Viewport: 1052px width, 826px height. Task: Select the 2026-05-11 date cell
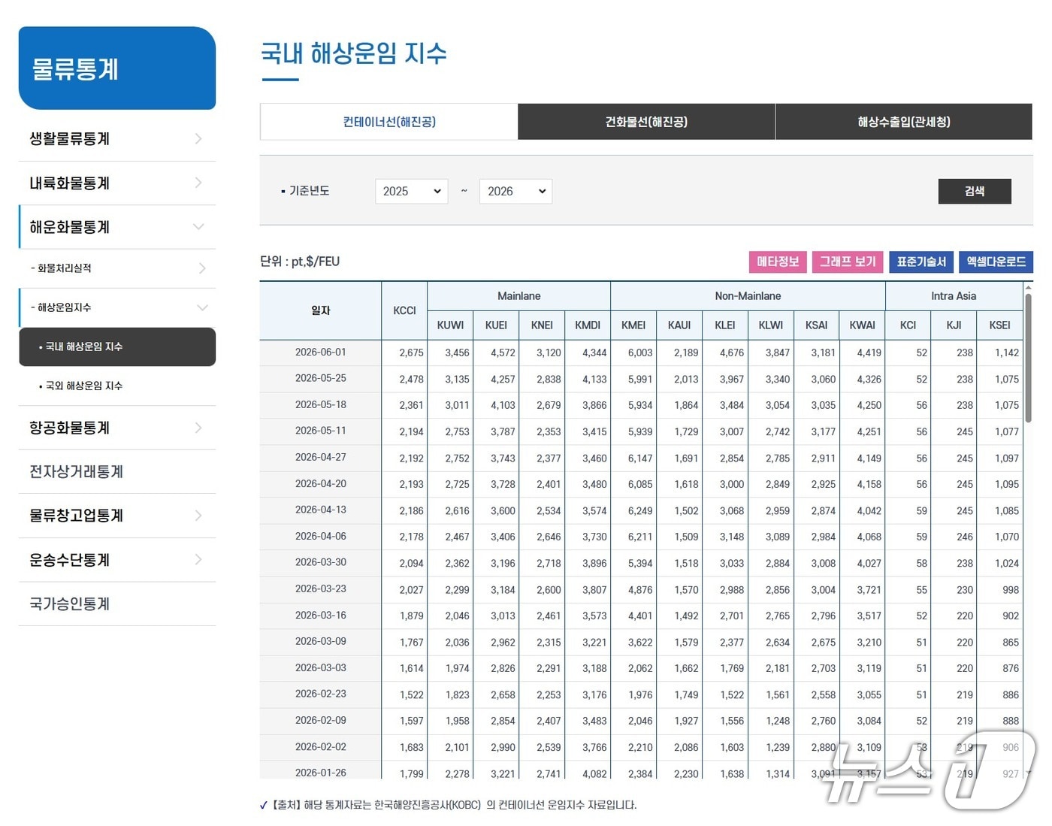(x=321, y=431)
